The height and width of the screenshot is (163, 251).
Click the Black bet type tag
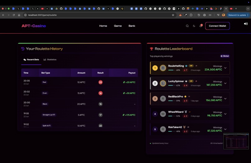point(45,104)
